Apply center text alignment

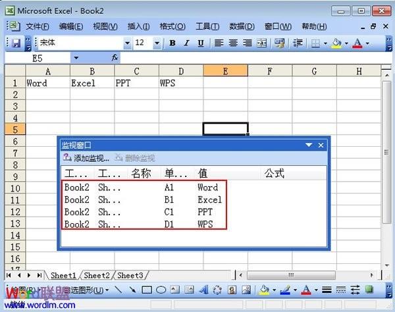[x=233, y=43]
